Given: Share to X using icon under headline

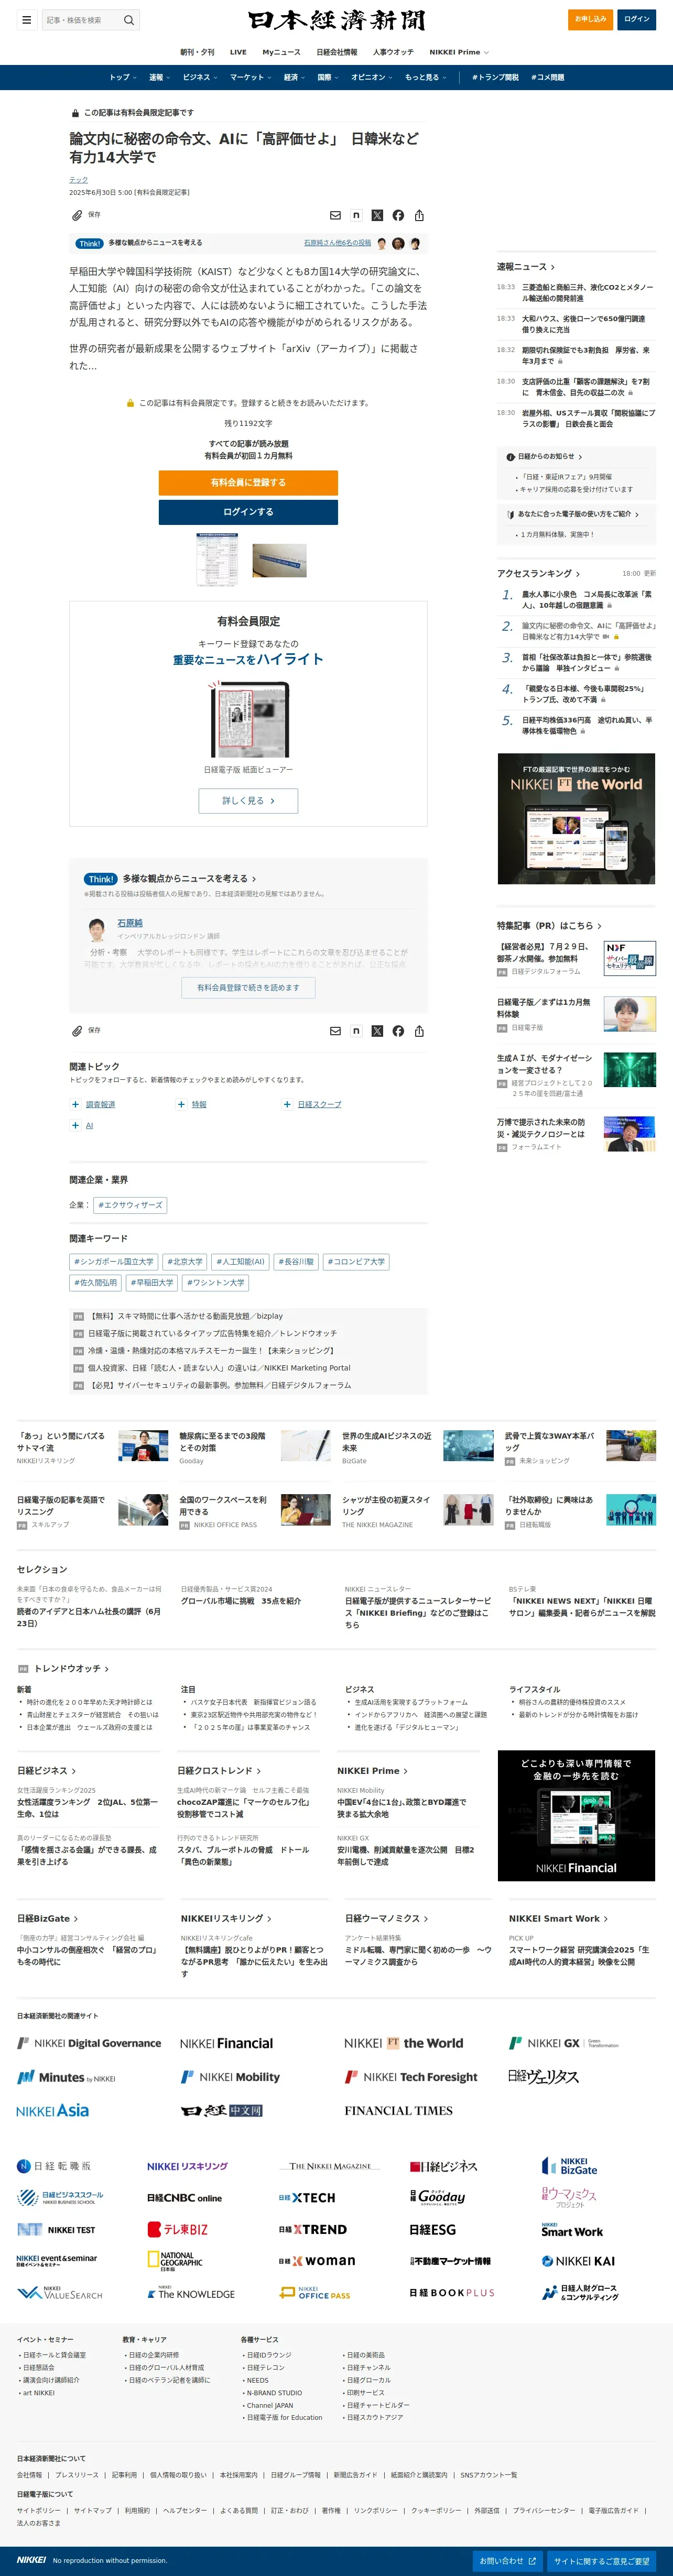Looking at the screenshot, I should click(377, 215).
